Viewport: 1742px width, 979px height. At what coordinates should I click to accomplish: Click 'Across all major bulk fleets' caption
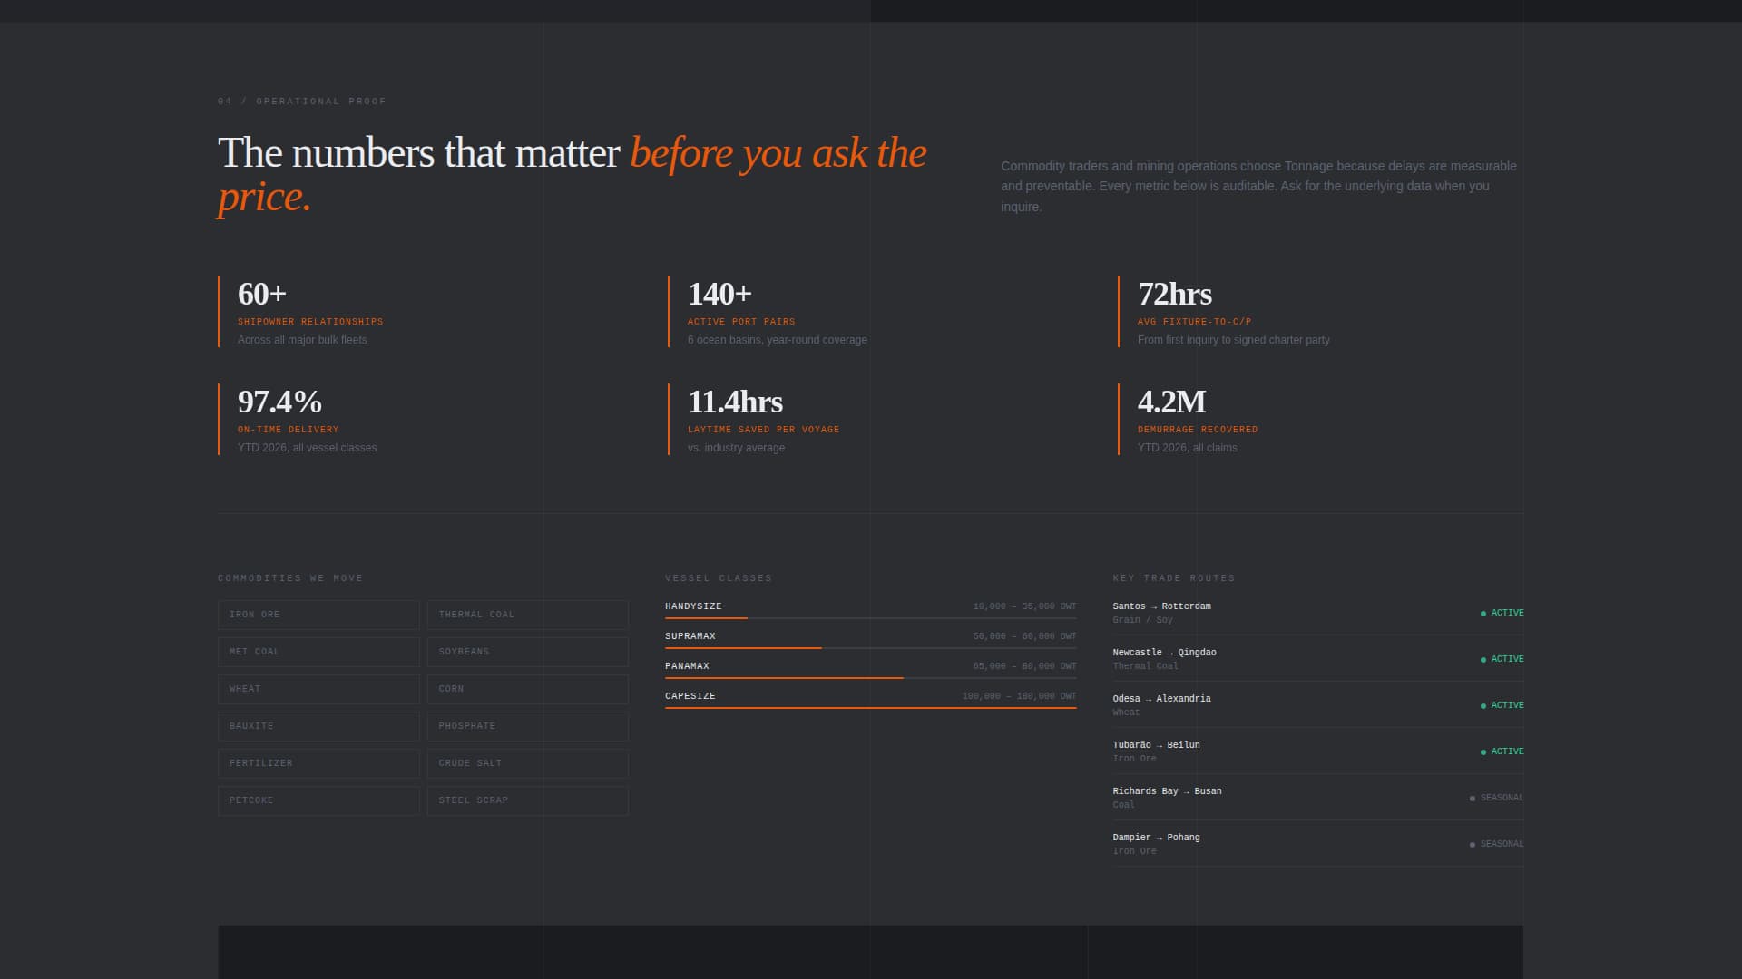pyautogui.click(x=302, y=340)
